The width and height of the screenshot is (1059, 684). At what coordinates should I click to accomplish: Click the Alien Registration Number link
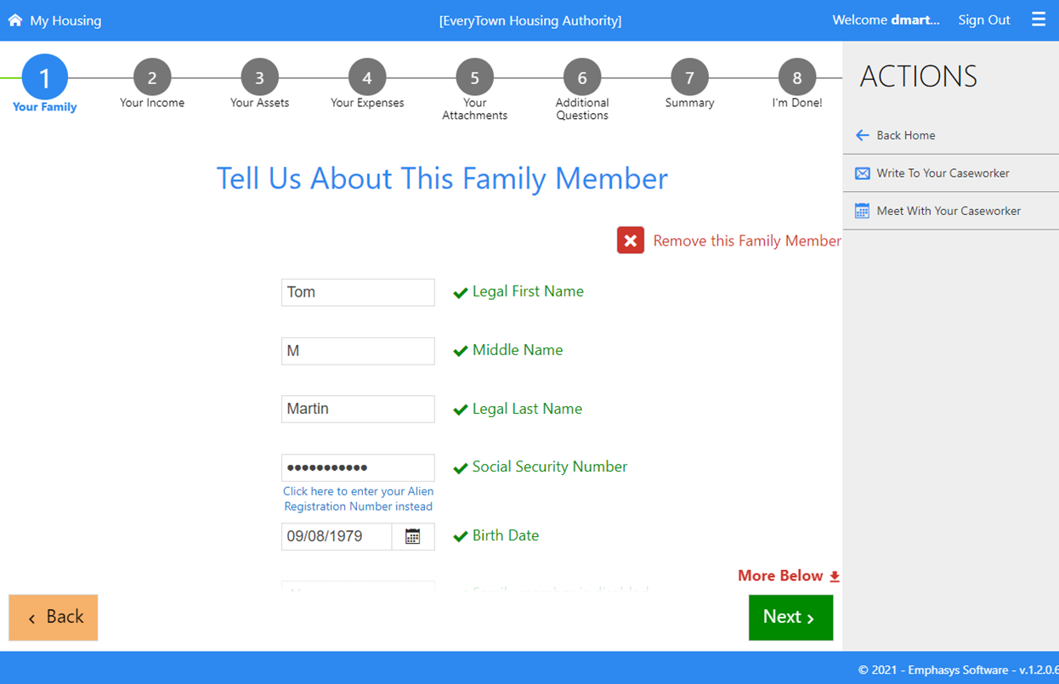coord(358,499)
